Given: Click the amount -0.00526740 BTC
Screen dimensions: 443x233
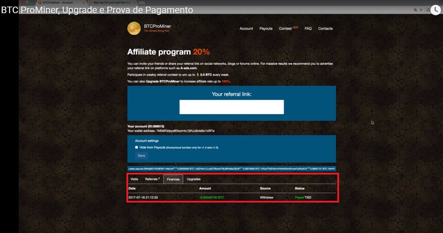Looking at the screenshot, I should tap(212, 198).
